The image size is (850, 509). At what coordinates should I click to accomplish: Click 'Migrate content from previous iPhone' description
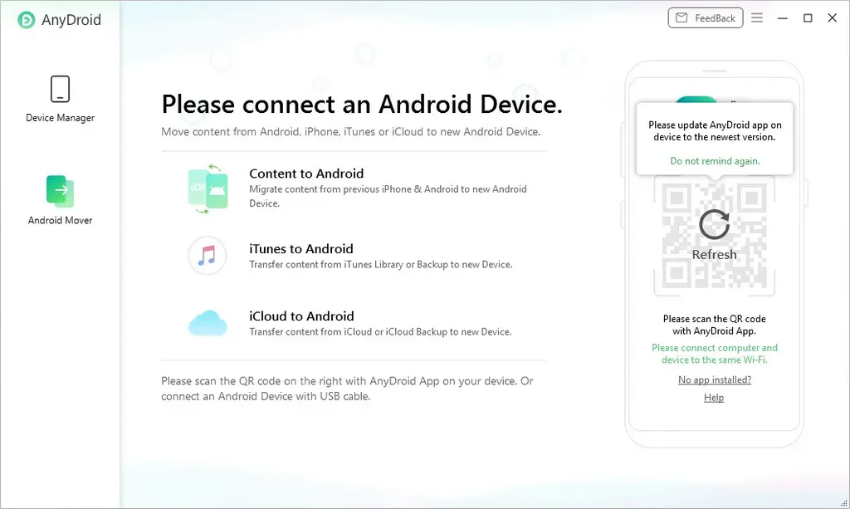pyautogui.click(x=388, y=196)
